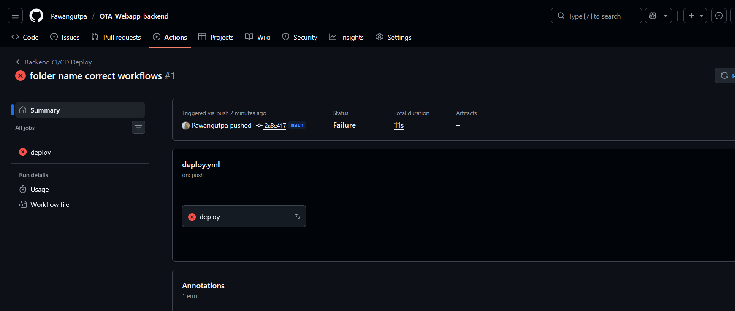Image resolution: width=735 pixels, height=311 pixels.
Task: Open the deploy job card in workflow graph
Action: click(x=244, y=216)
